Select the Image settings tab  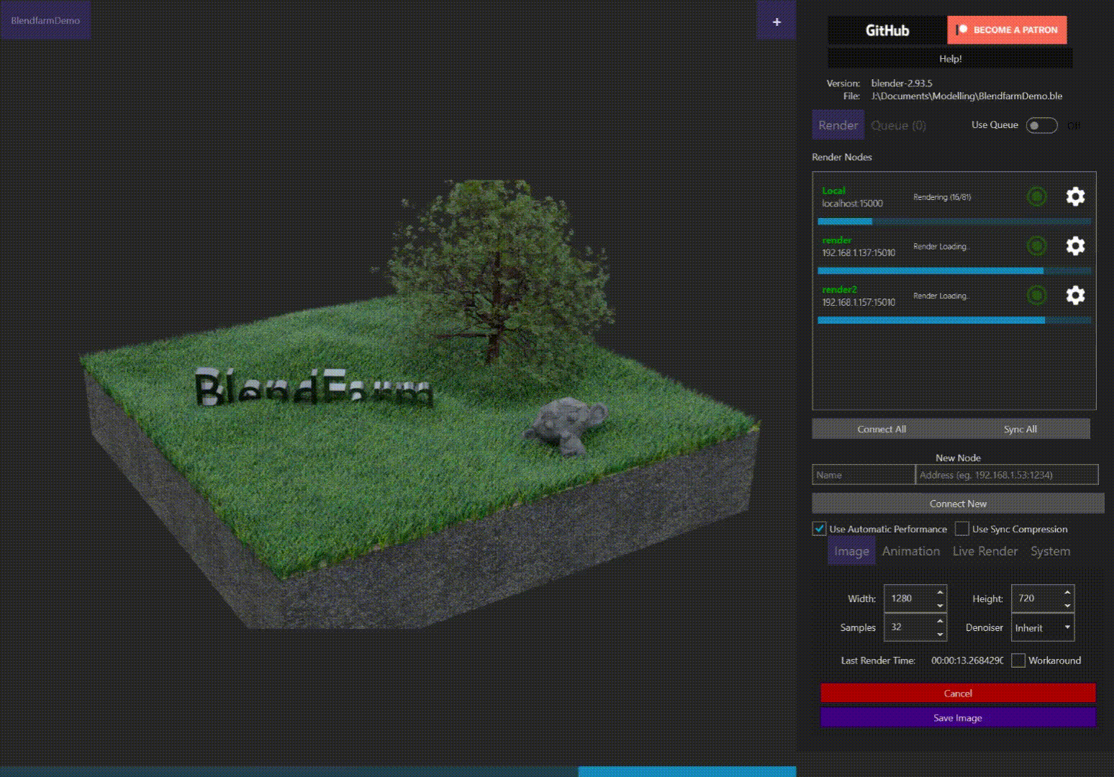tap(851, 551)
